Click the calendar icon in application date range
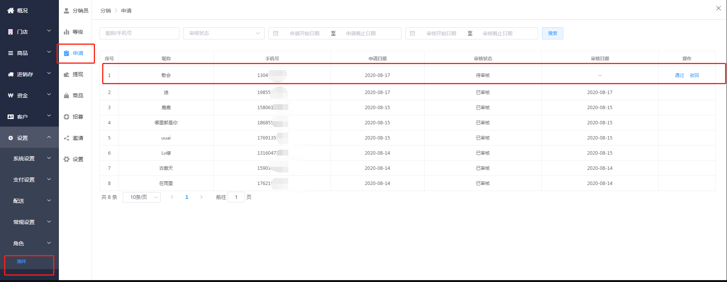The width and height of the screenshot is (727, 282). [x=276, y=33]
